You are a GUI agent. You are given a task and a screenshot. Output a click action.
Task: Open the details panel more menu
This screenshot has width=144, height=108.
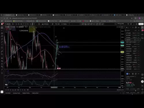click(x=139, y=74)
